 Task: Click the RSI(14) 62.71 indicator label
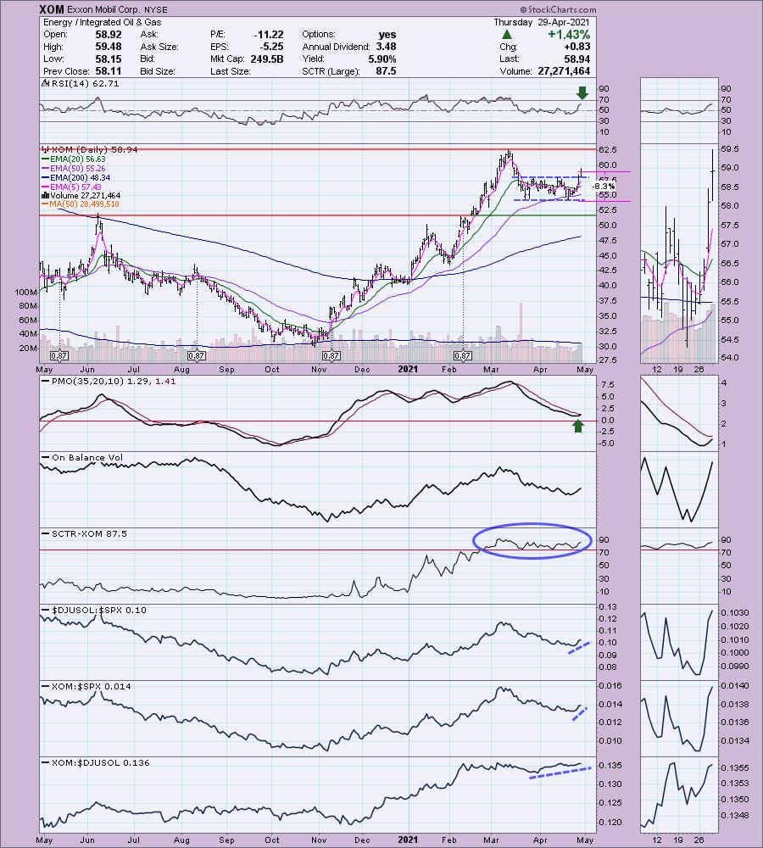click(85, 84)
